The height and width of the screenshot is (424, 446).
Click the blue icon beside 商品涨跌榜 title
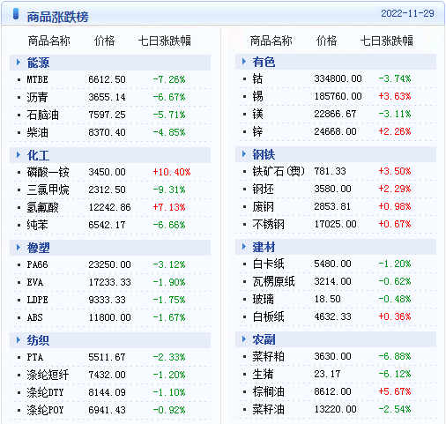pos(16,14)
